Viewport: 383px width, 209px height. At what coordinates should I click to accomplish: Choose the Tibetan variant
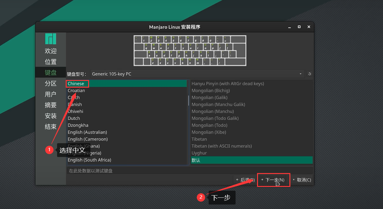[252, 139]
